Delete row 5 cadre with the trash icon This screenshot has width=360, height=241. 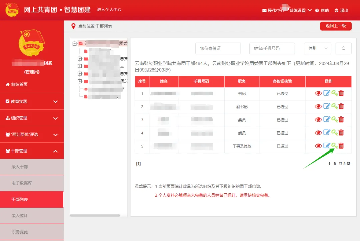341,145
